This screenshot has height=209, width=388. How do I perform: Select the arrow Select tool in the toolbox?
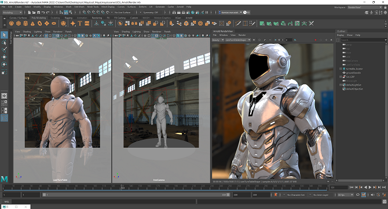(4, 35)
